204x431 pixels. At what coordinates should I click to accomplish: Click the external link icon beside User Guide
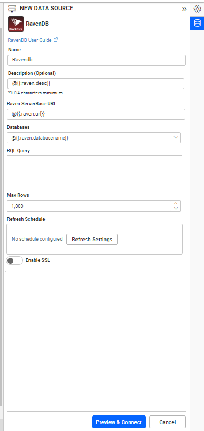click(x=56, y=40)
